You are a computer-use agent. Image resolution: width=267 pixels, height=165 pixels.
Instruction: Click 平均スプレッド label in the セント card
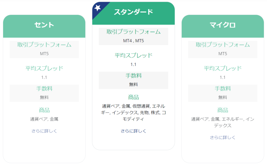click(44, 68)
